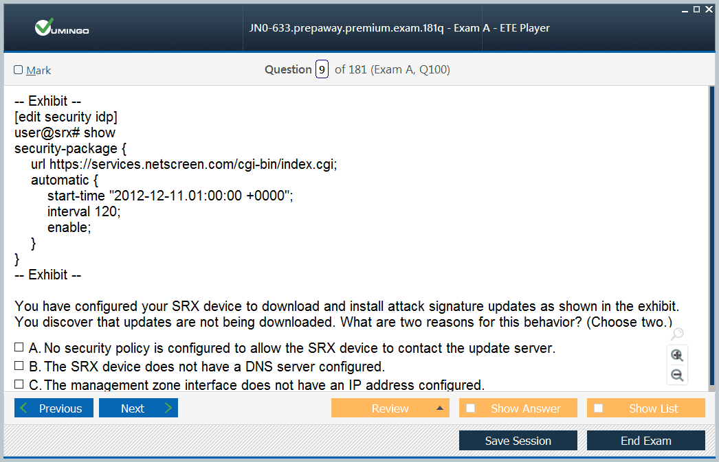
Task: Click the Review button
Action: pos(390,408)
